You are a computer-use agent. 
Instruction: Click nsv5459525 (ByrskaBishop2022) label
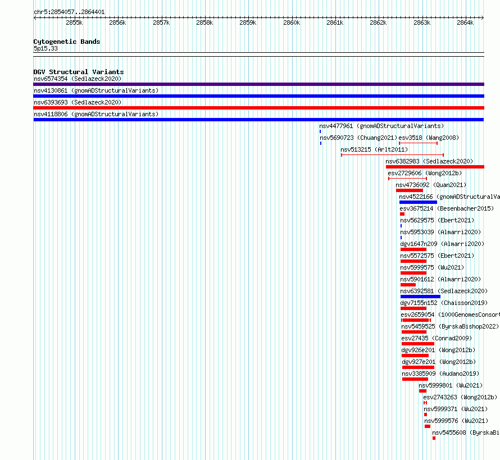click(450, 326)
